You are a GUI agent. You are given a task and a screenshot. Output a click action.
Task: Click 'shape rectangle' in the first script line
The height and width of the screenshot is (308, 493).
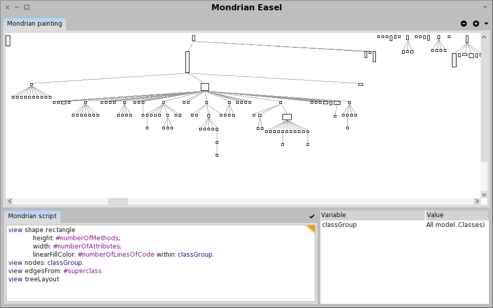click(50, 230)
